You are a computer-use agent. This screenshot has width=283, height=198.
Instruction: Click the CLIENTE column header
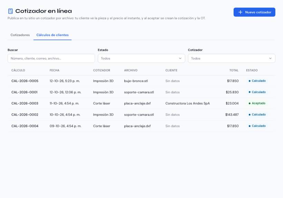pos(171,70)
